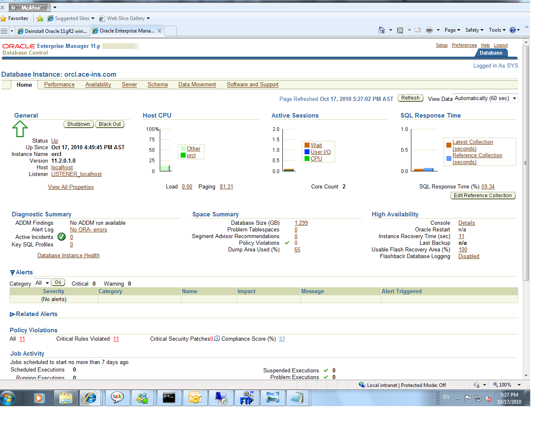Click the RSS feeds icon
This screenshot has width=534, height=427.
(x=400, y=30)
